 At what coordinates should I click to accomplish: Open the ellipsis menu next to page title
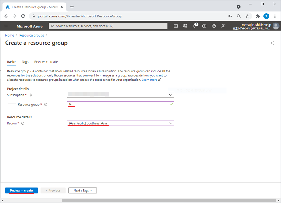pyautogui.click(x=75, y=43)
